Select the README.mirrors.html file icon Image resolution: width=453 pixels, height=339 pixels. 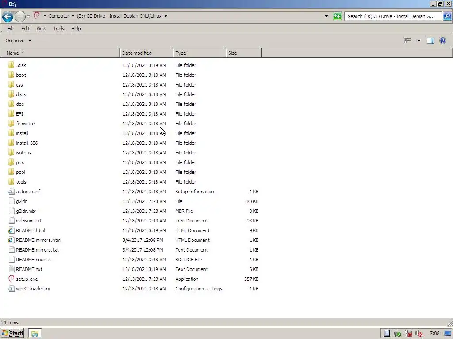[x=11, y=240]
